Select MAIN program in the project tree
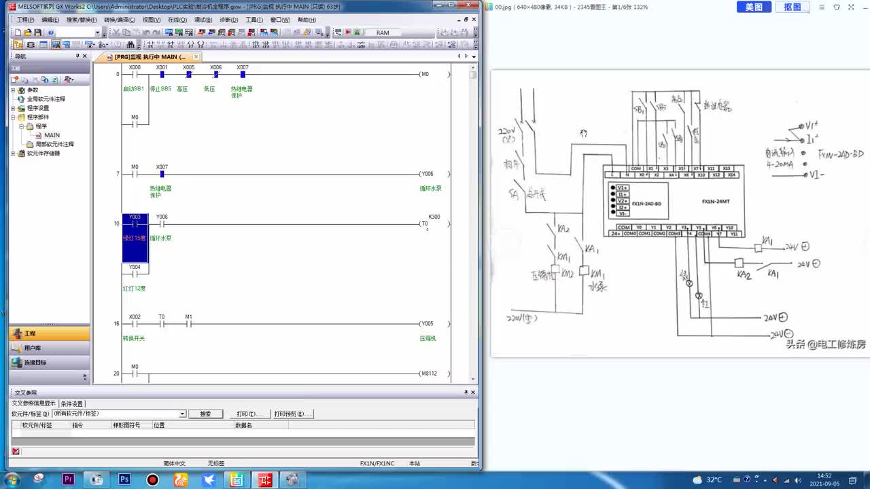The image size is (870, 489). [x=52, y=135]
